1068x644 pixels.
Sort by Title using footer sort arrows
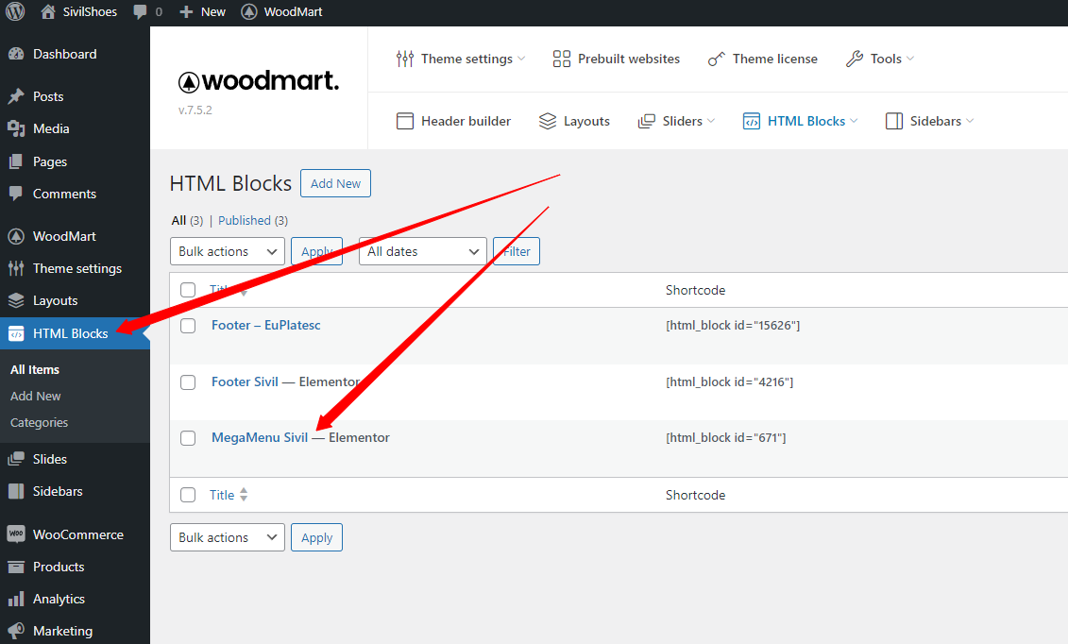(244, 495)
